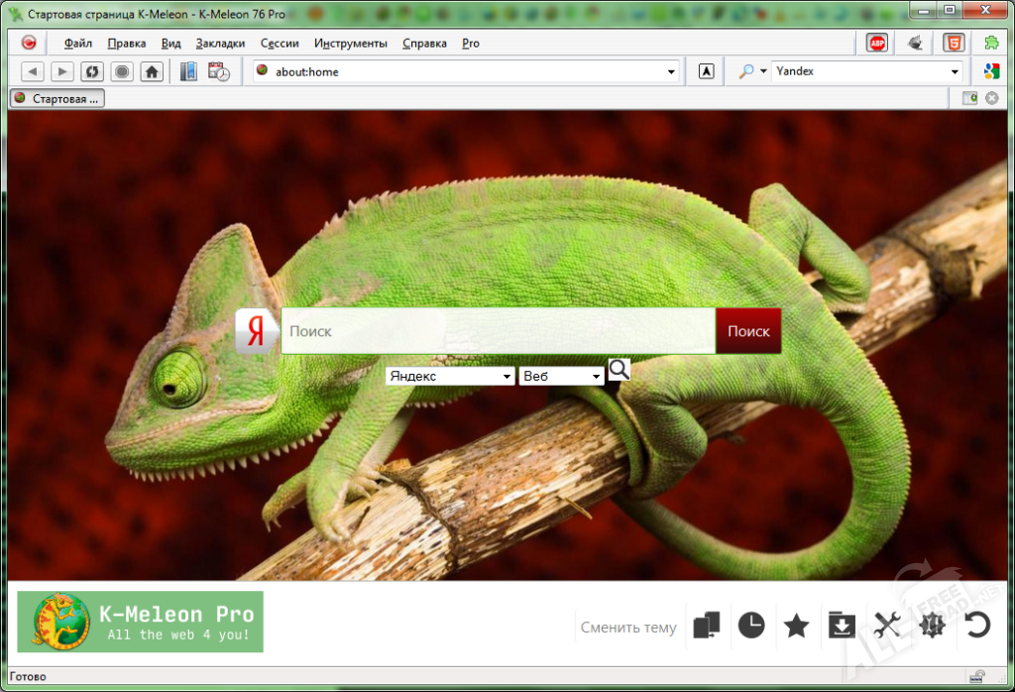The width and height of the screenshot is (1015, 692).
Task: Expand the Веб search type dropdown
Action: tap(561, 376)
